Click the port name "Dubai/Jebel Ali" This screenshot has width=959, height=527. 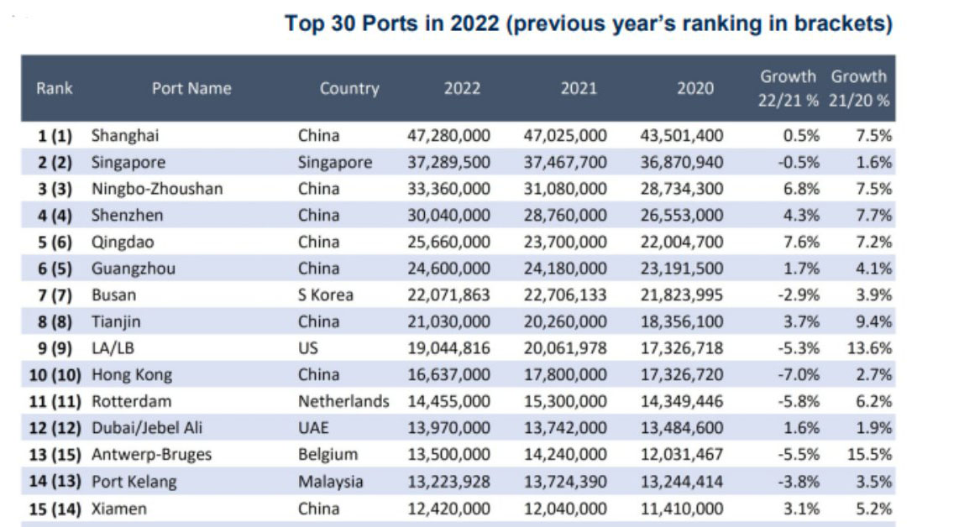click(x=147, y=428)
